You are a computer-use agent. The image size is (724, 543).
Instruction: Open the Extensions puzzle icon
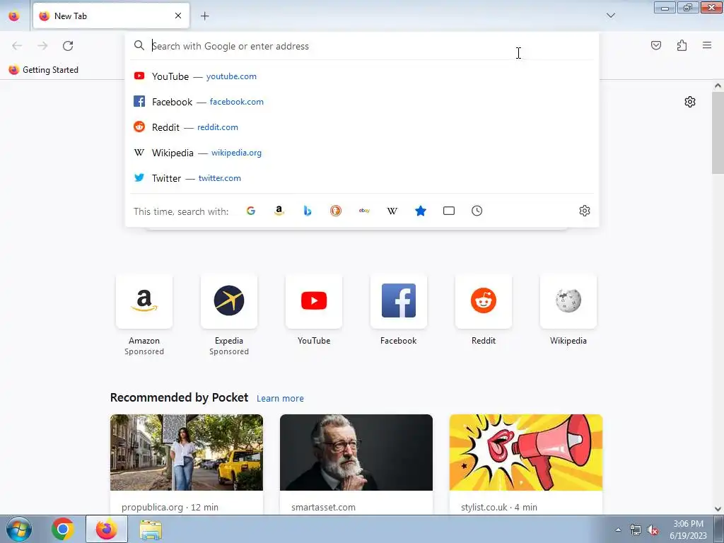click(682, 45)
